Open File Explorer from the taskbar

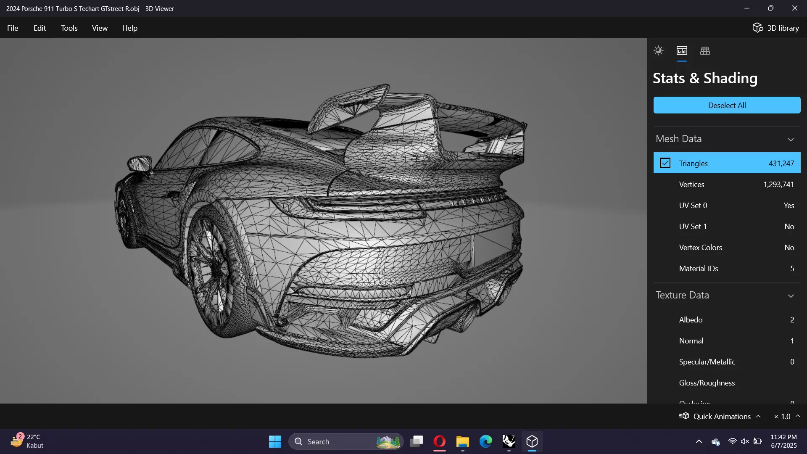[x=463, y=441]
